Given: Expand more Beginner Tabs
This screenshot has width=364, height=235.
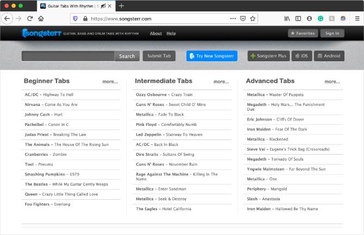Looking at the screenshot, I should click(110, 82).
